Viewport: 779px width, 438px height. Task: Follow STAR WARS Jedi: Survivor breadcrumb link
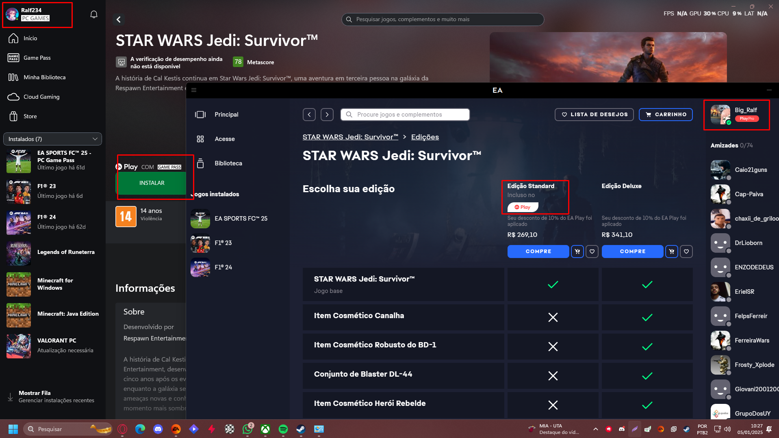coord(350,137)
